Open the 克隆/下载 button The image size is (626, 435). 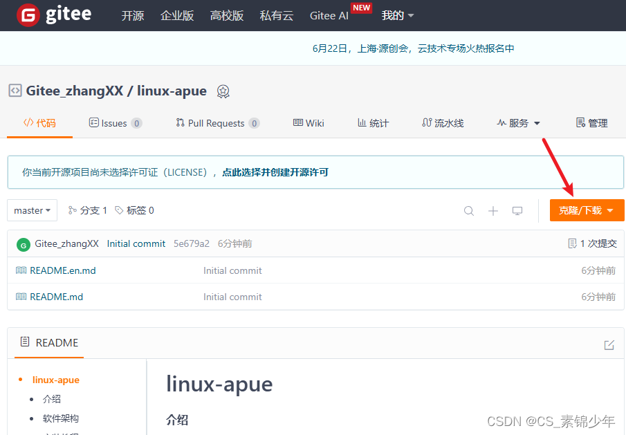click(587, 210)
